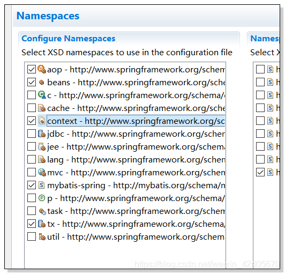
Task: Select the 'jdbc - http://www.springframework.org' row text
Action: [136, 134]
